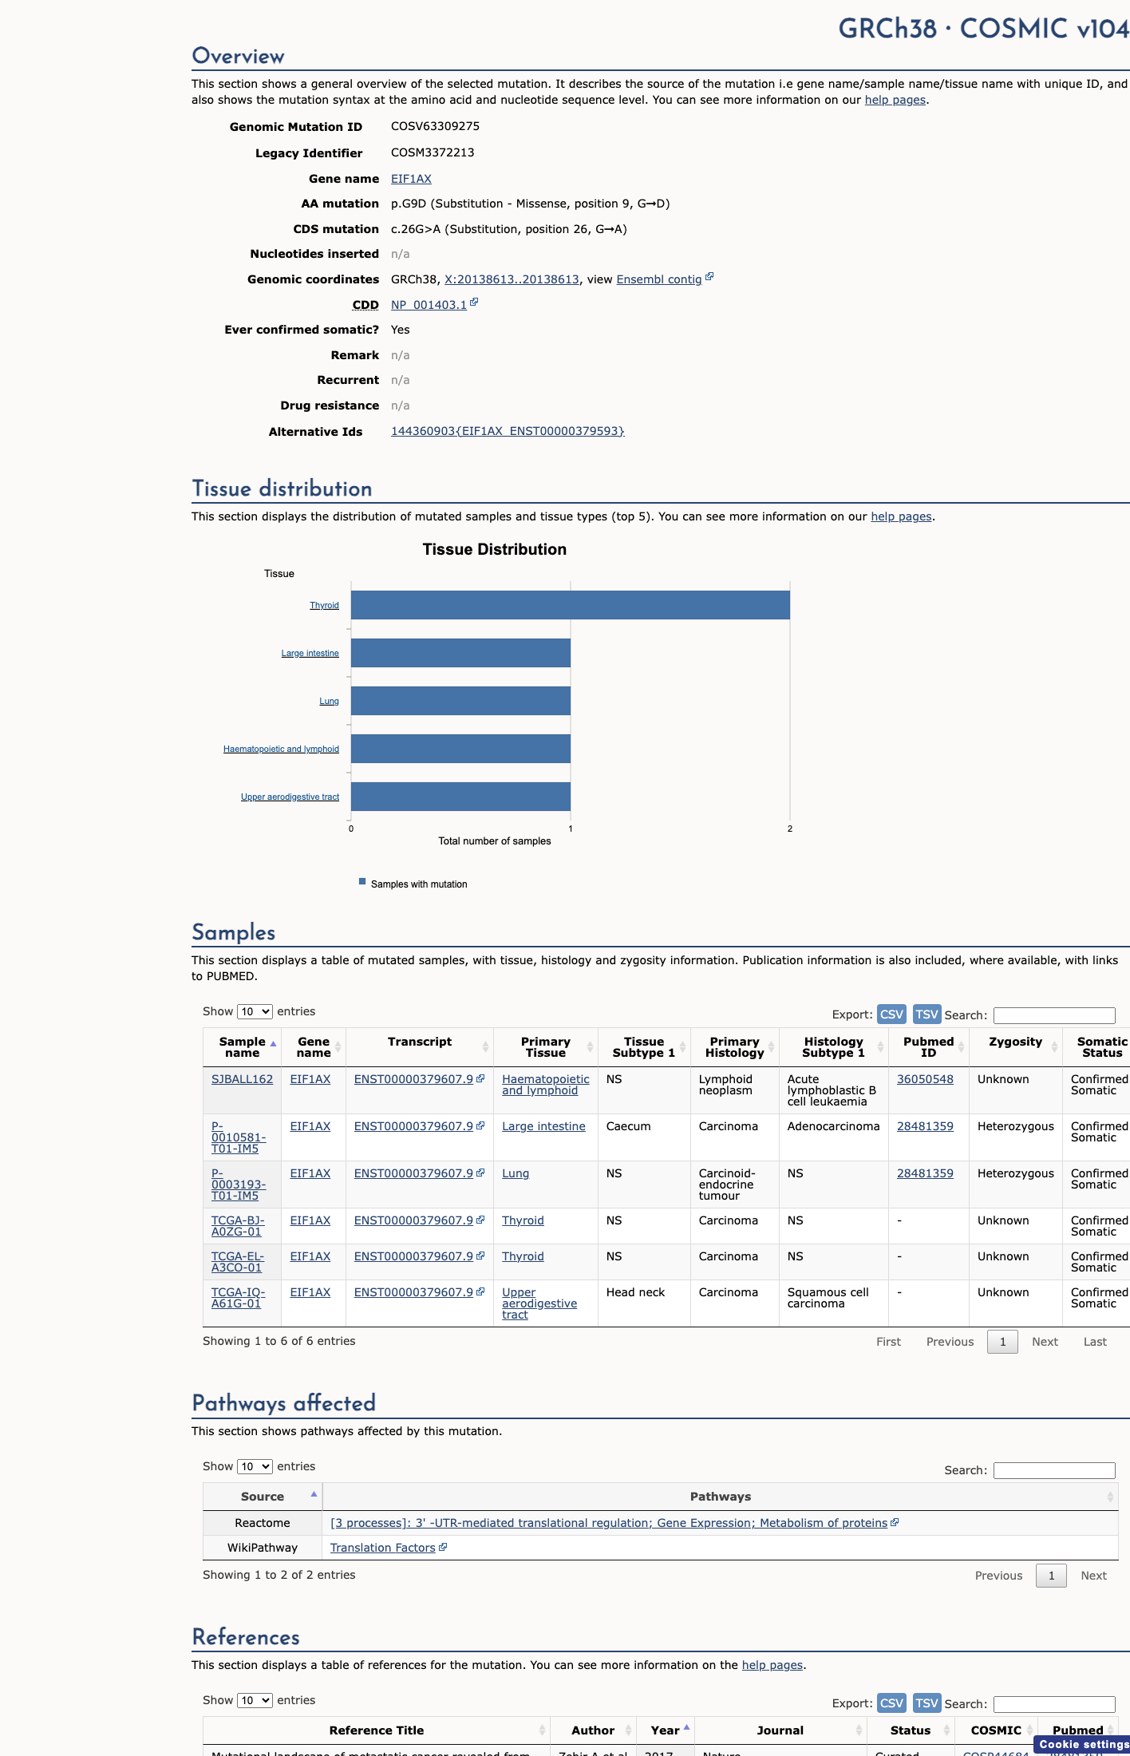Sort references by Reference Title column

(377, 1730)
